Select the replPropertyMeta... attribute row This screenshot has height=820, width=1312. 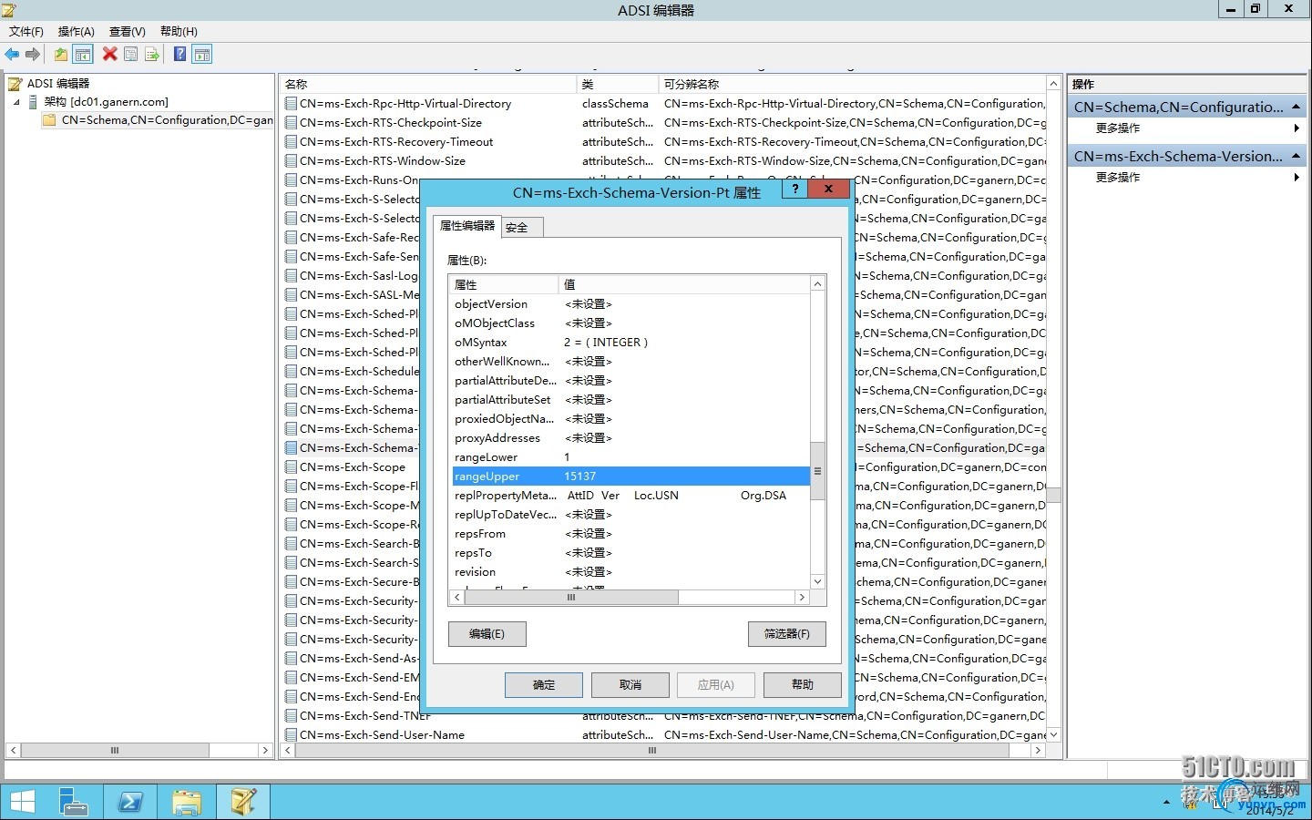(630, 496)
